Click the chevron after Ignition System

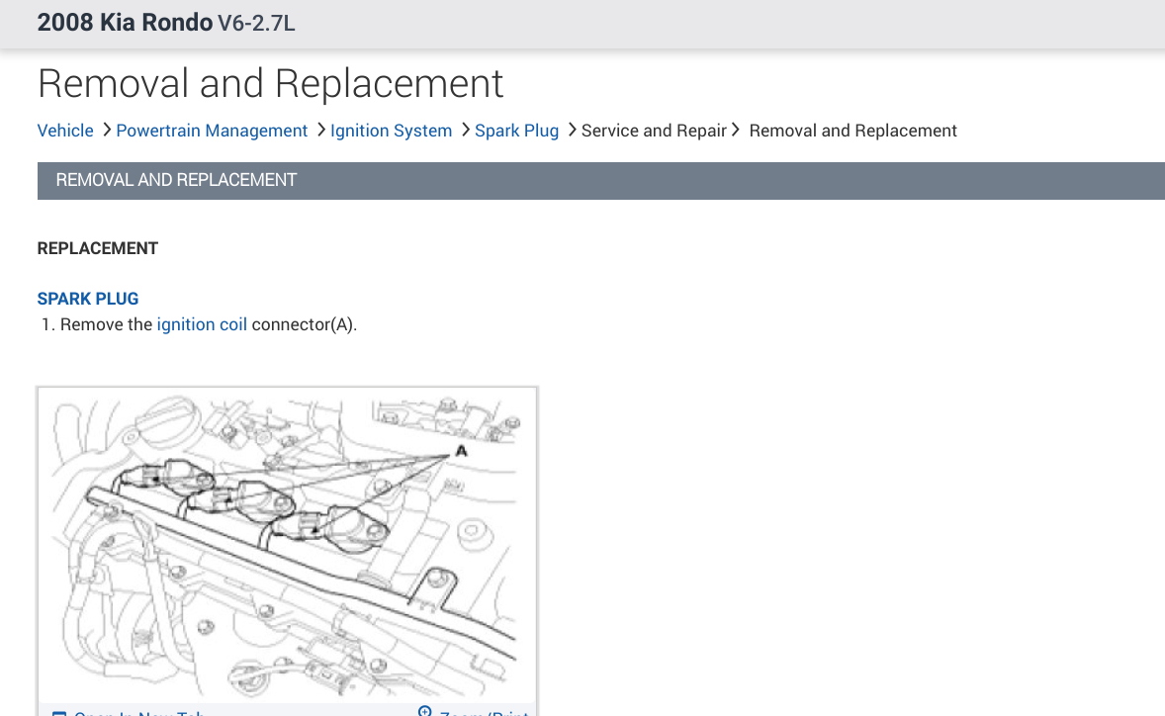[x=465, y=130]
